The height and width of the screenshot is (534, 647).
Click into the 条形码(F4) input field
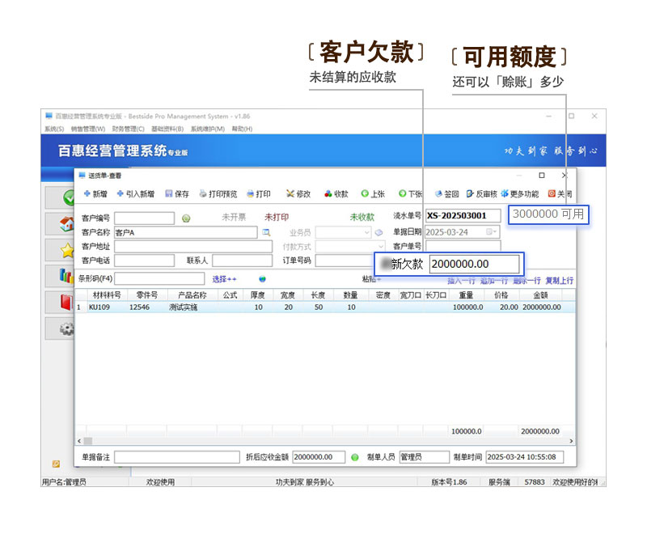coord(159,278)
